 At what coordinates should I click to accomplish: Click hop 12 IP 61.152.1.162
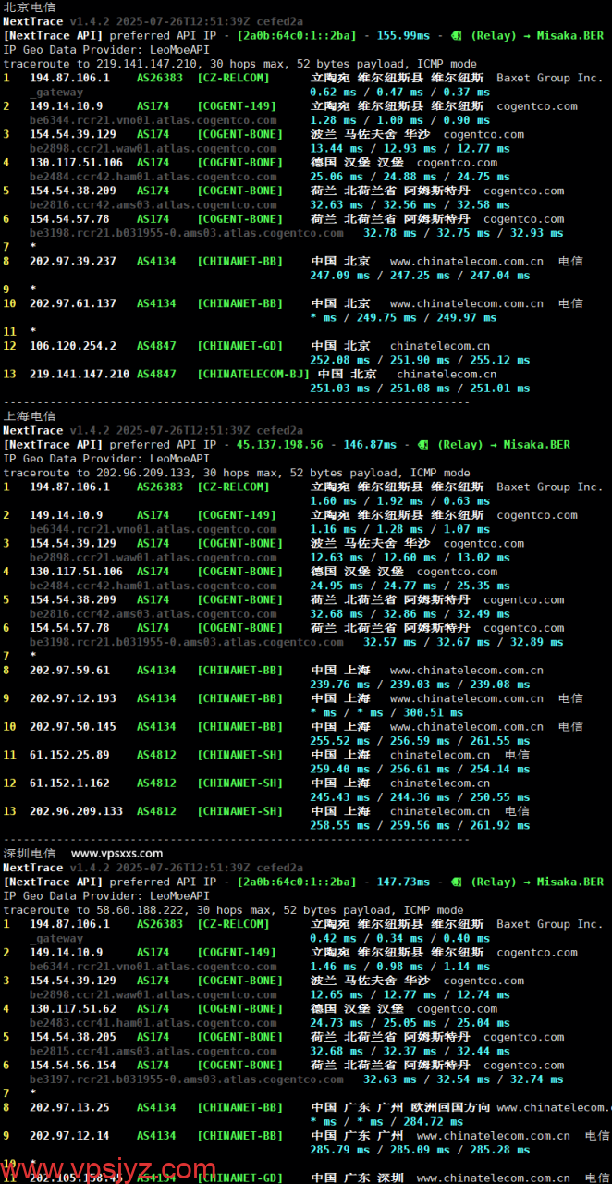[x=69, y=783]
